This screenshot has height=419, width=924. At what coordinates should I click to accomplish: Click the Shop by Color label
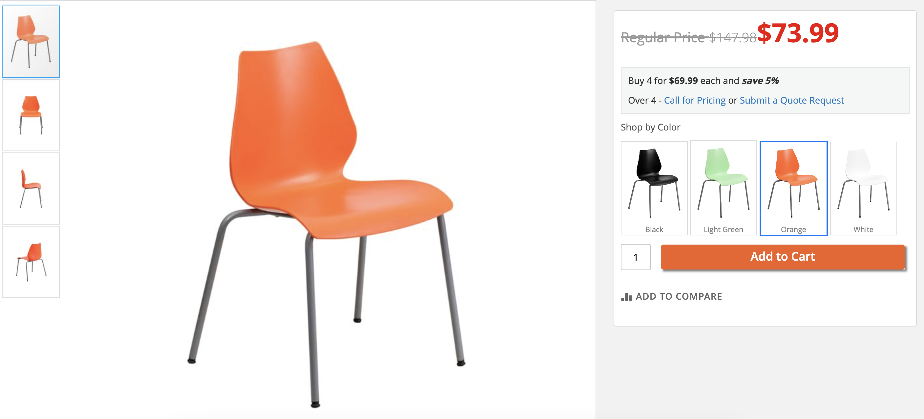point(650,127)
